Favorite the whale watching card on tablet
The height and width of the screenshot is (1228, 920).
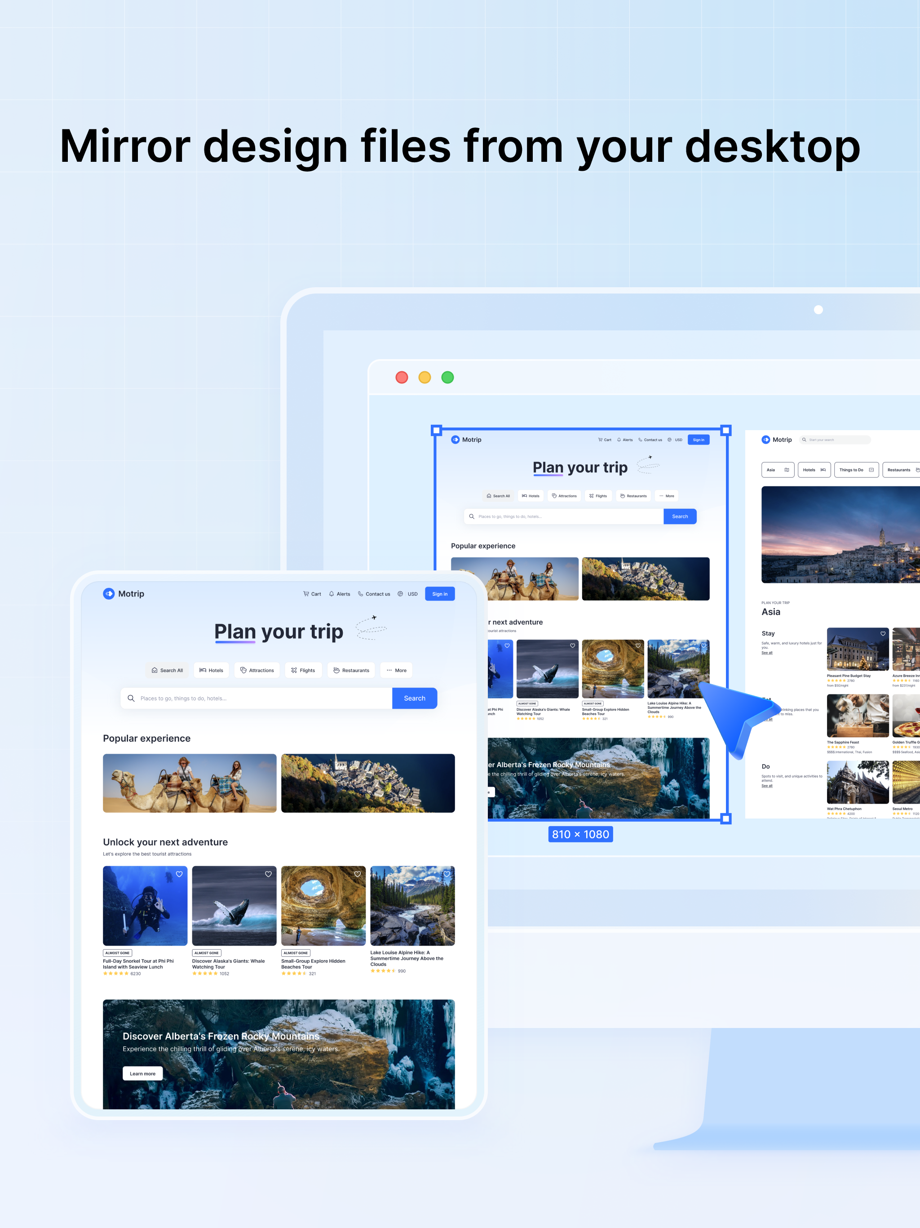(269, 874)
